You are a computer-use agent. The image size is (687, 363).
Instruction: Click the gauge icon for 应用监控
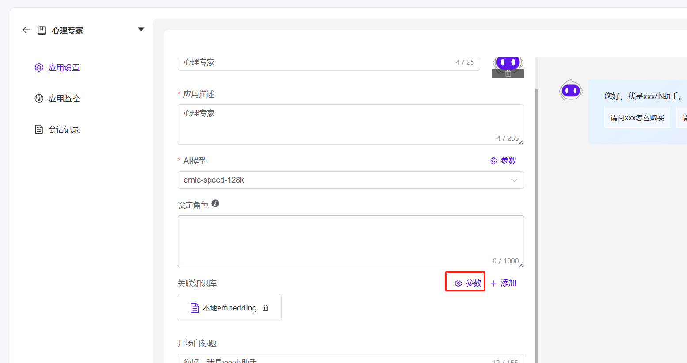[39, 98]
